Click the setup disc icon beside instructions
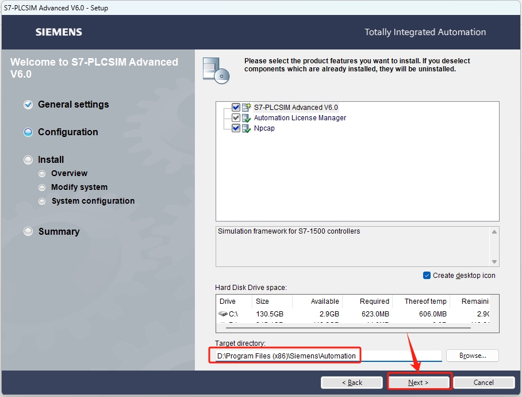 pos(216,71)
